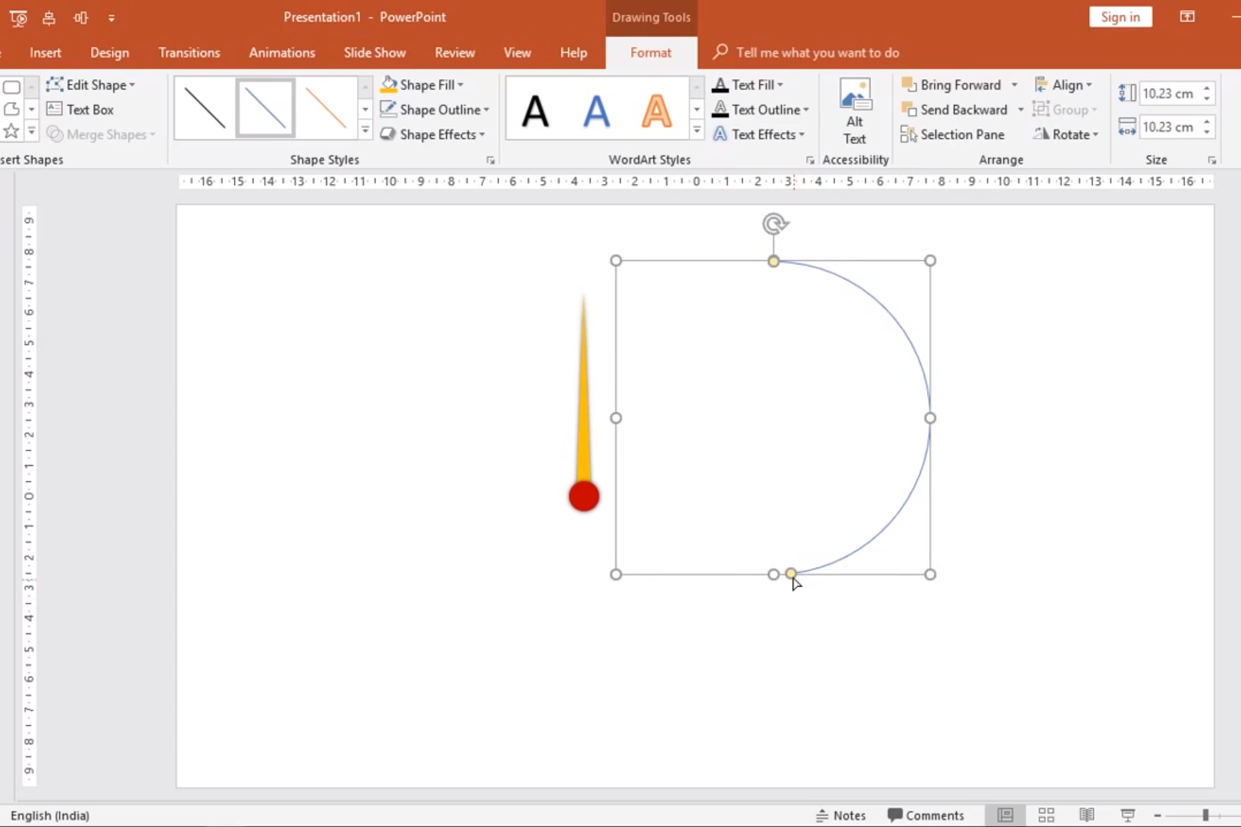1241x827 pixels.
Task: Open Reading View from status bar
Action: point(1086,815)
